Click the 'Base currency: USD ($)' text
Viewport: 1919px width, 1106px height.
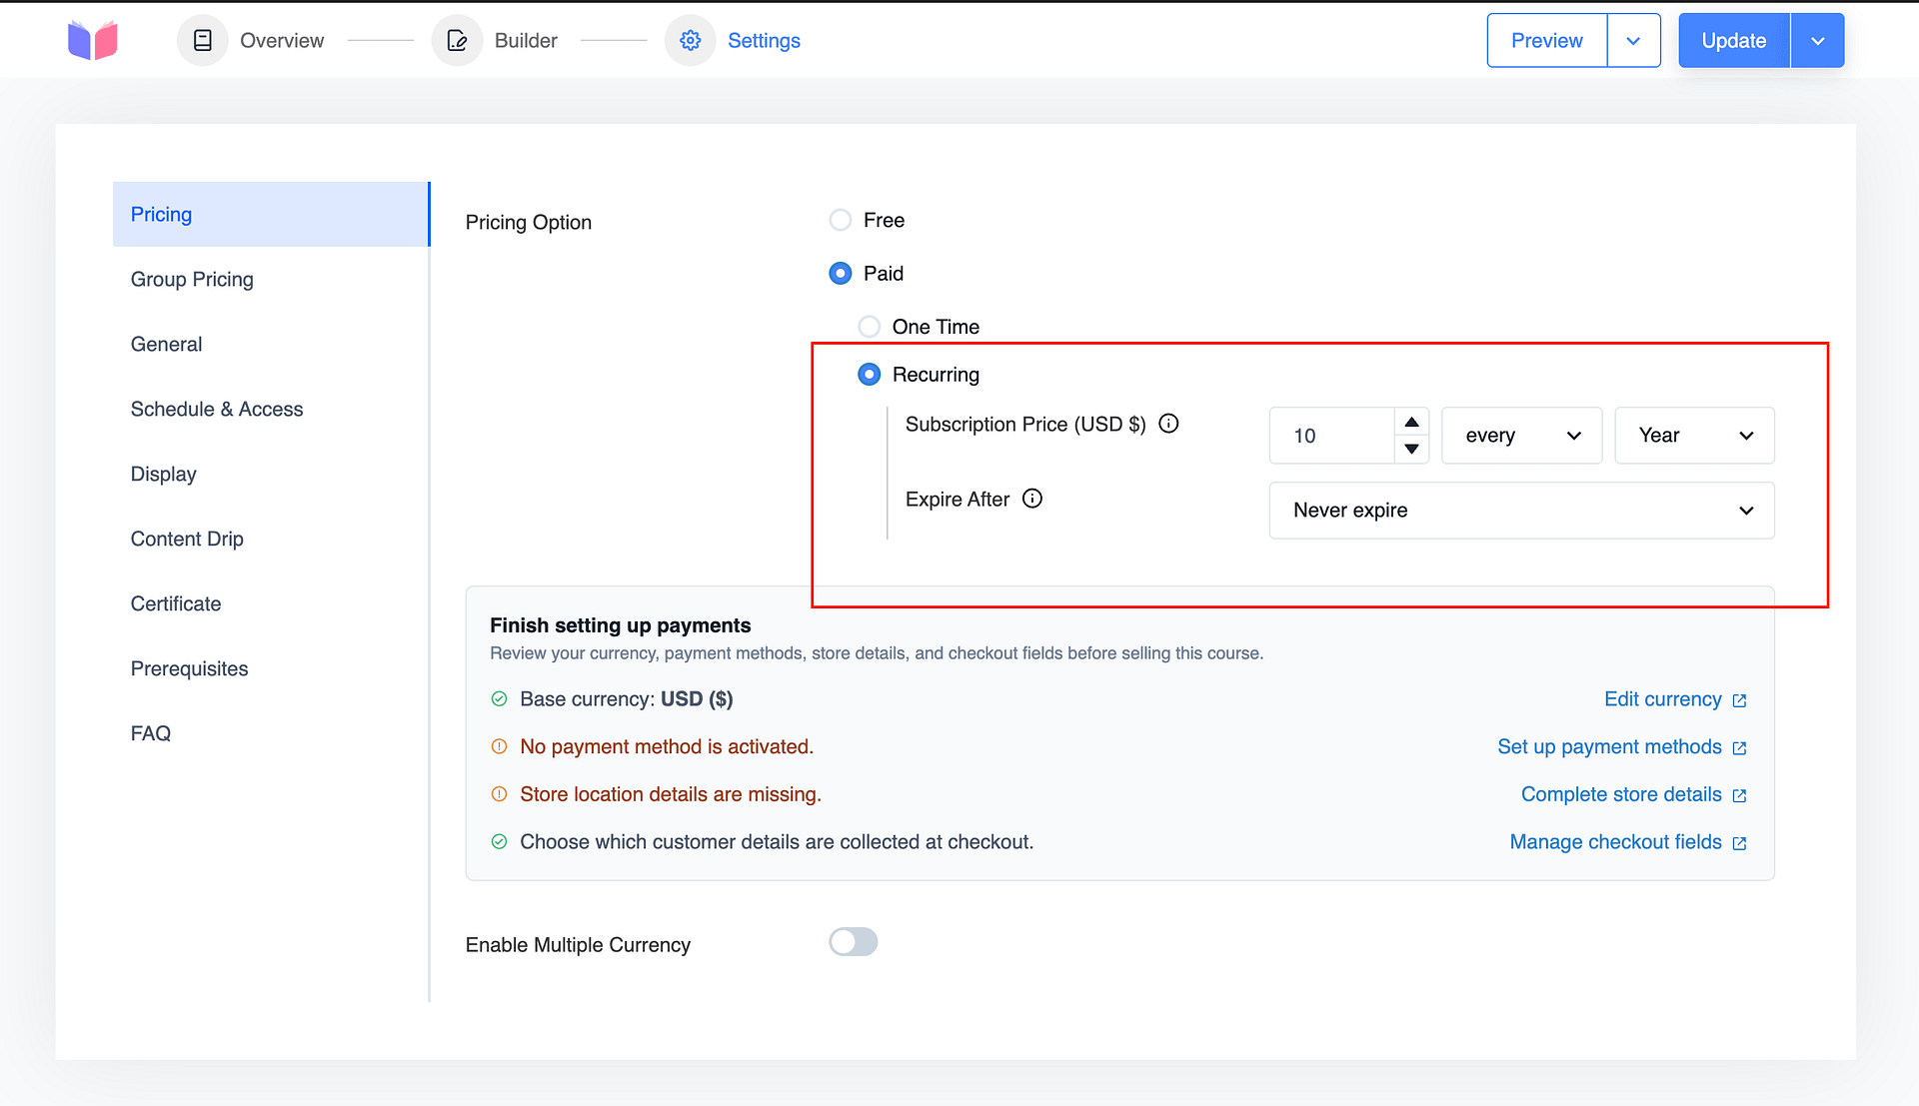tap(627, 699)
